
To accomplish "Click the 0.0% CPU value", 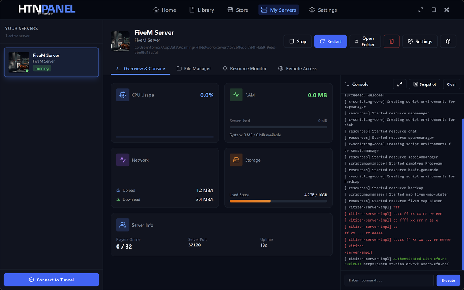I will (x=207, y=95).
